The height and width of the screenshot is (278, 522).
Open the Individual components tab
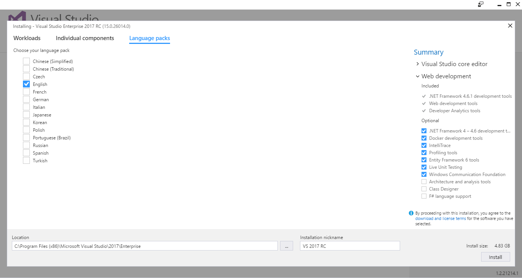pyautogui.click(x=85, y=38)
